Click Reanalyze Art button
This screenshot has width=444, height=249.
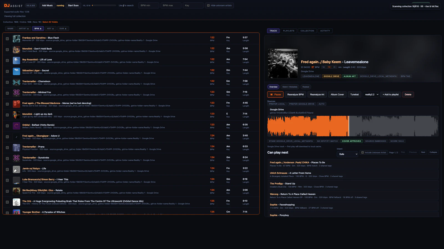(x=317, y=95)
